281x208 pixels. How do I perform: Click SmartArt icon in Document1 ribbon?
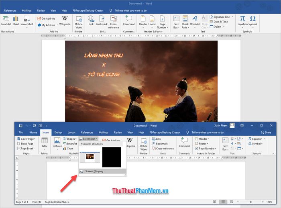pos(6,20)
